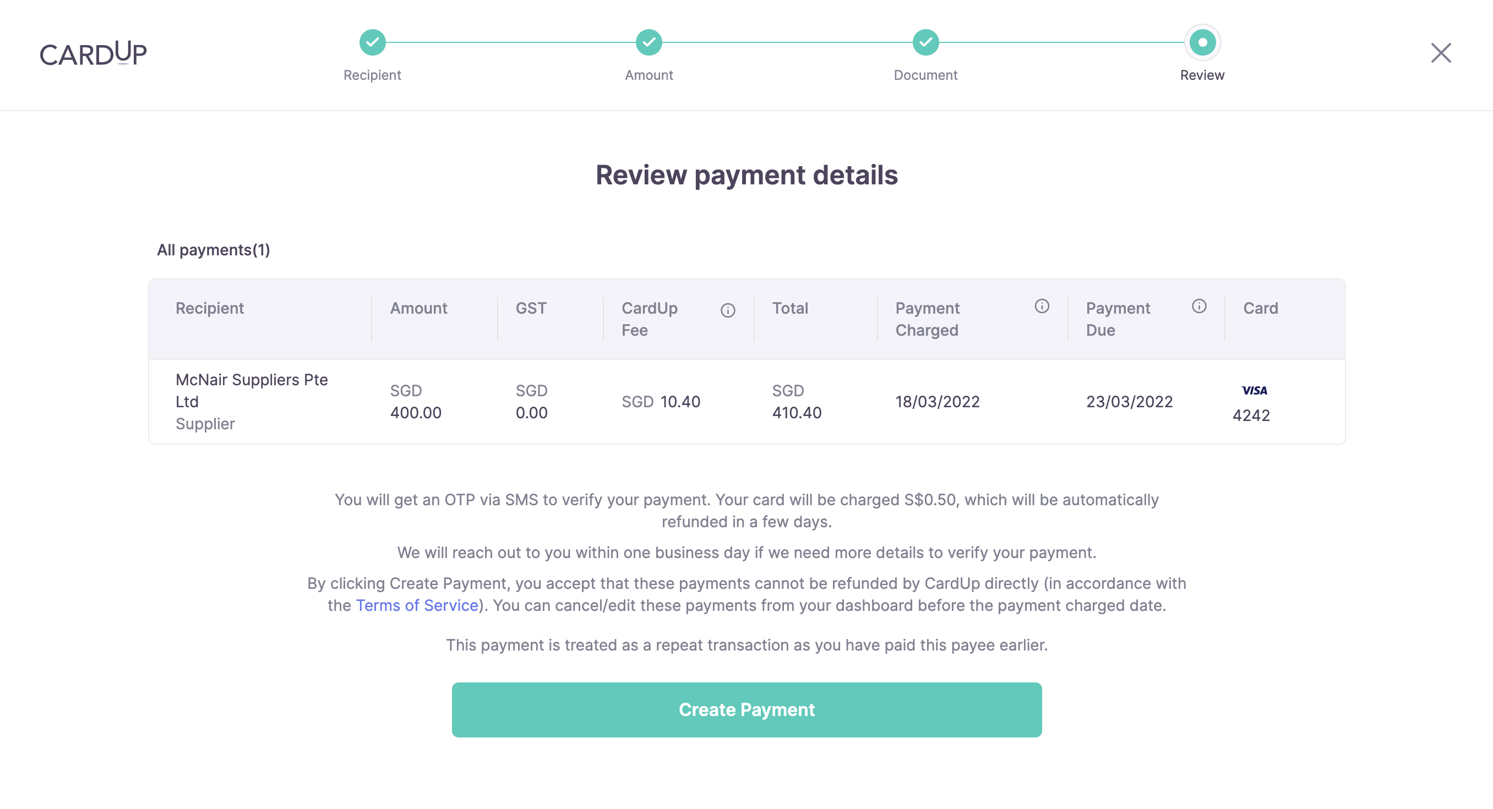This screenshot has width=1493, height=809.
Task: Go to the Recipient step label
Action: pos(372,75)
